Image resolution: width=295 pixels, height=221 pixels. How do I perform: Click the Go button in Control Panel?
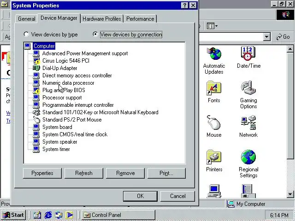[x=283, y=37]
